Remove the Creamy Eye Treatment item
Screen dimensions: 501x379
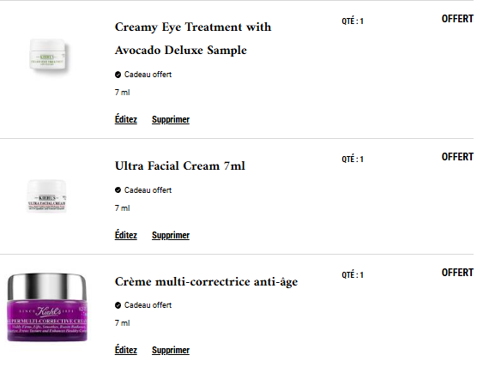[171, 119]
